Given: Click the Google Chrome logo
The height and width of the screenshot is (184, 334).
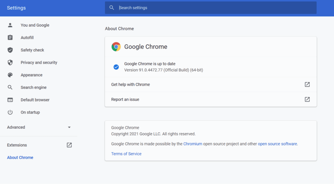Looking at the screenshot, I should point(116,47).
